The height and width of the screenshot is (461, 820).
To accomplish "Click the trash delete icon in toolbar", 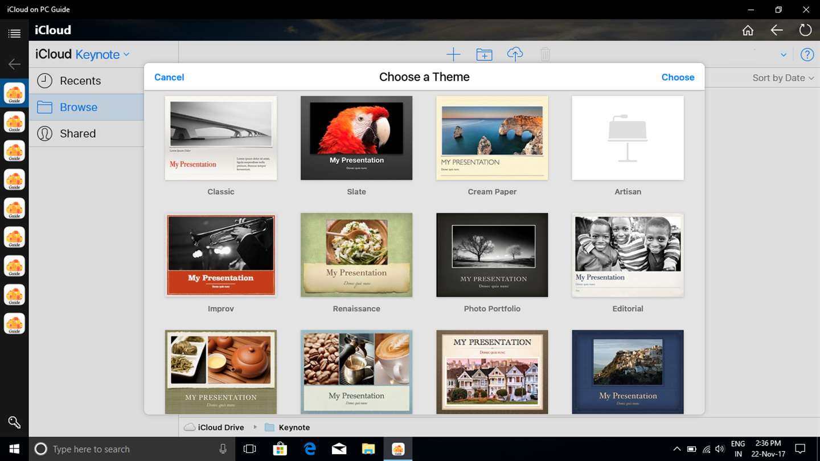I will (x=545, y=55).
